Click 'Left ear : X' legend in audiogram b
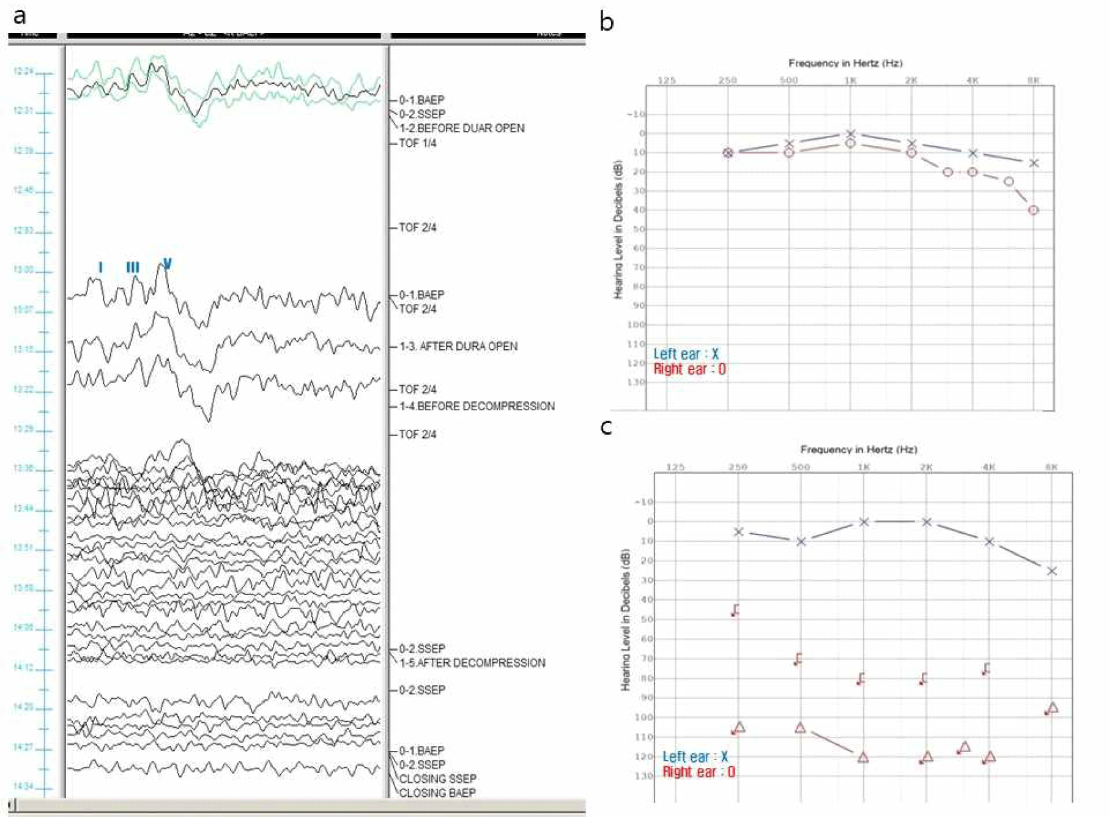 tap(686, 354)
